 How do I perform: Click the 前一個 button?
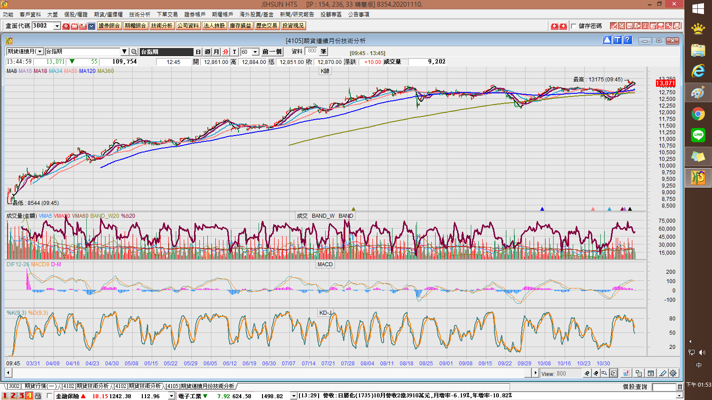point(272,52)
